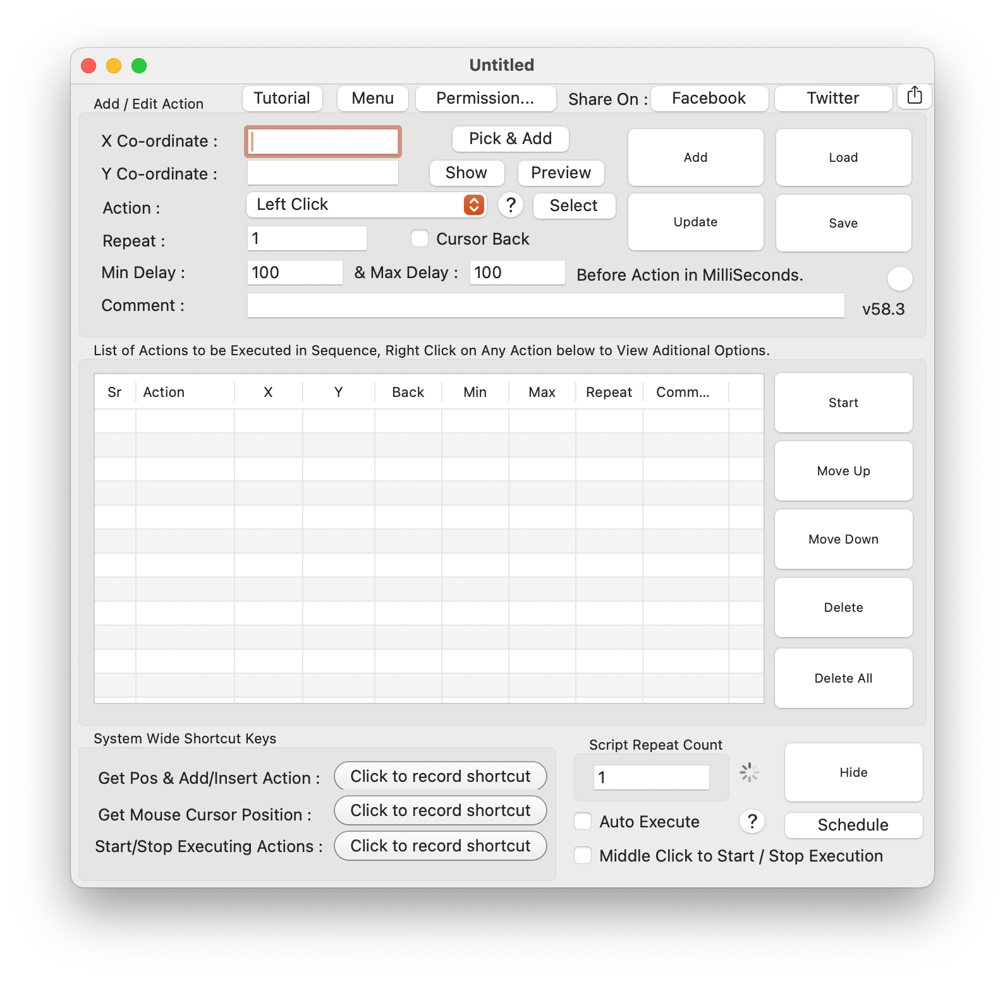The height and width of the screenshot is (981, 1005).
Task: Click the Repeat value field
Action: click(307, 238)
